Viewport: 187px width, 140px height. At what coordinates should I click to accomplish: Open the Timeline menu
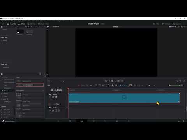point(25,21)
